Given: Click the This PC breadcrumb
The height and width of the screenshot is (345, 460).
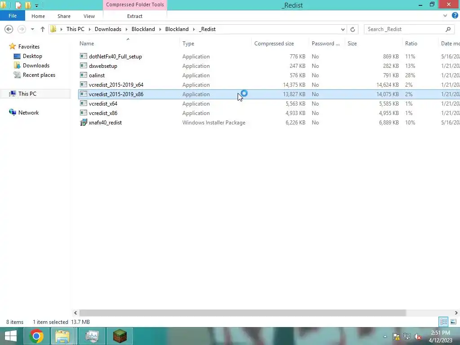Looking at the screenshot, I should click(x=75, y=29).
